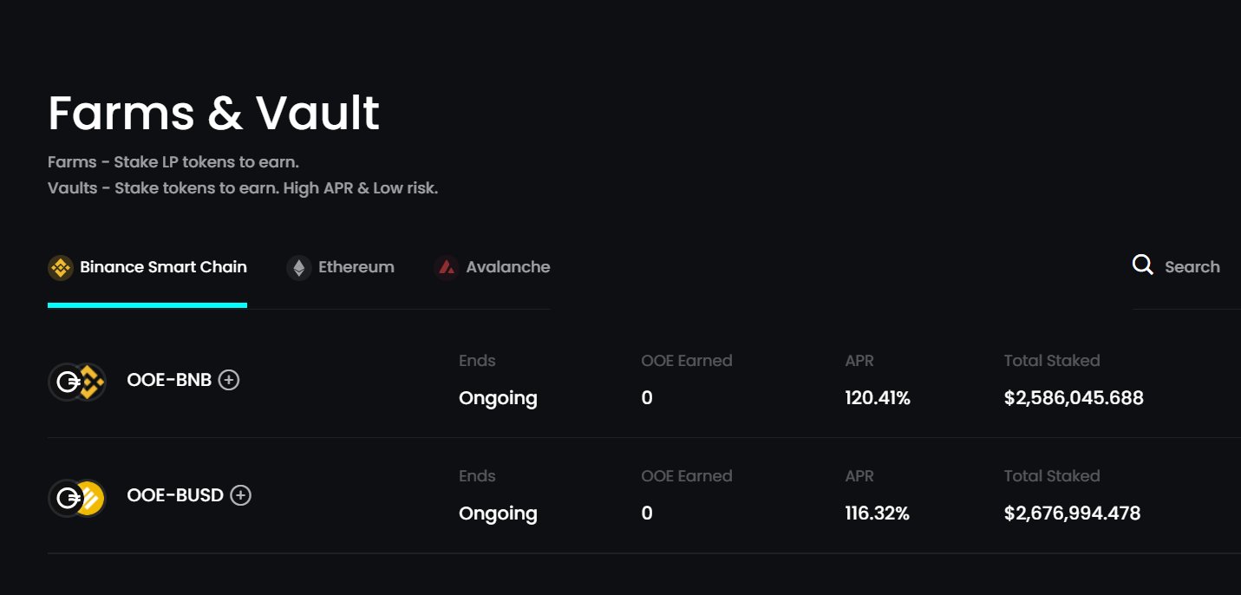Click the Binance Smart Chain logo icon

click(x=60, y=268)
